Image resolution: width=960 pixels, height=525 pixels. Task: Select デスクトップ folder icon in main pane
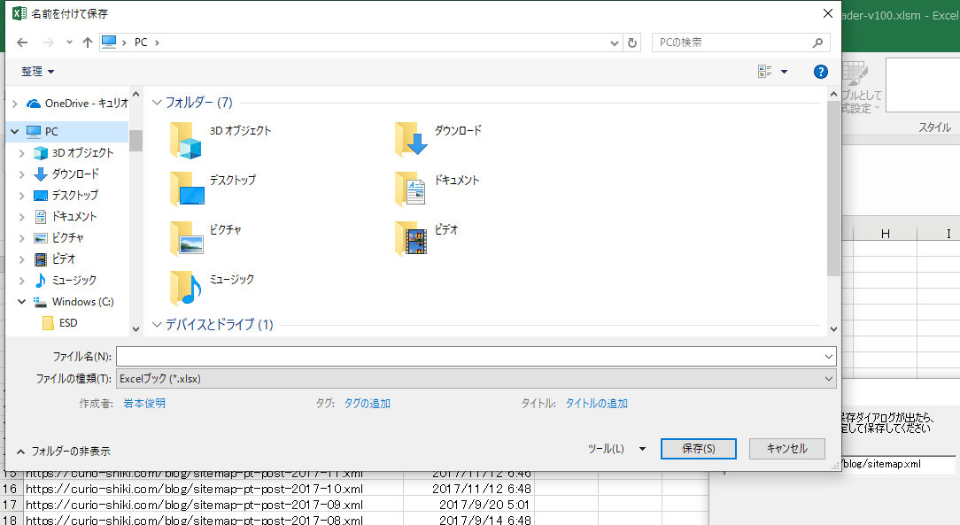coord(187,189)
